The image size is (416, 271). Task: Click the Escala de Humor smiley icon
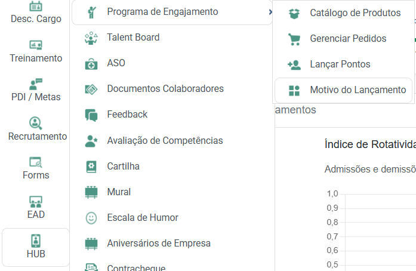coord(91,218)
